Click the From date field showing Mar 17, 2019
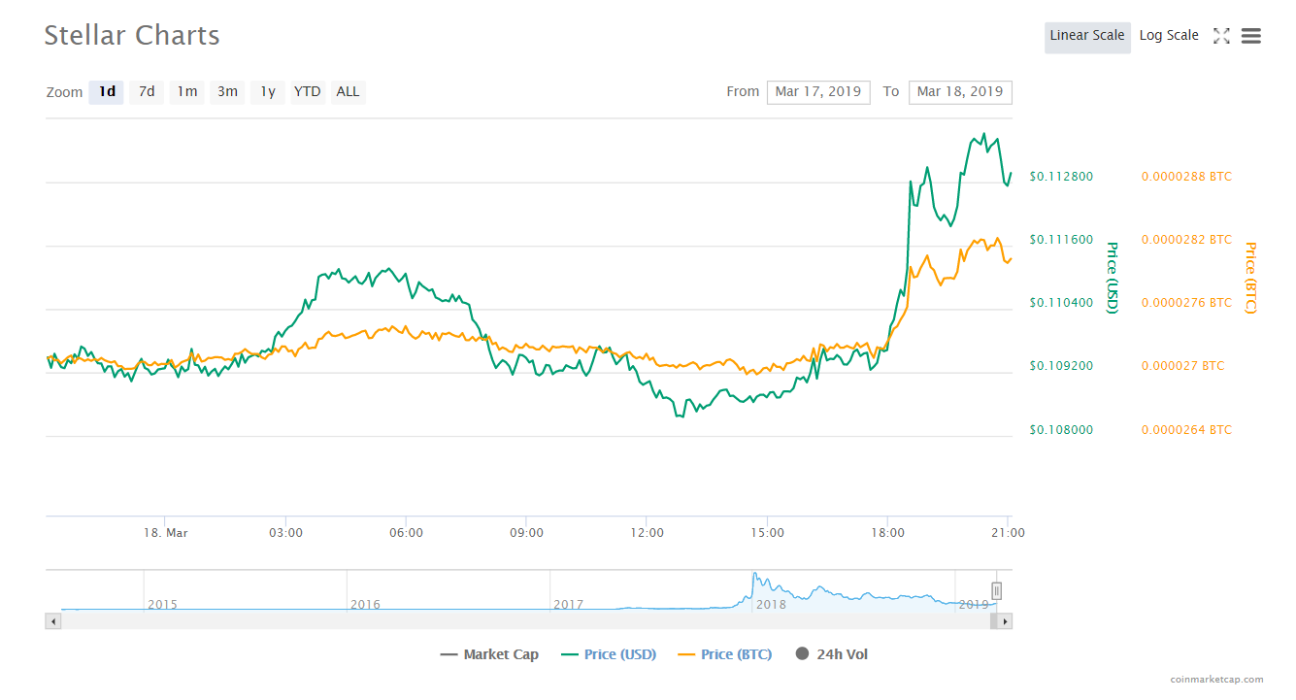Screen dimensions: 1296x700 tap(818, 91)
